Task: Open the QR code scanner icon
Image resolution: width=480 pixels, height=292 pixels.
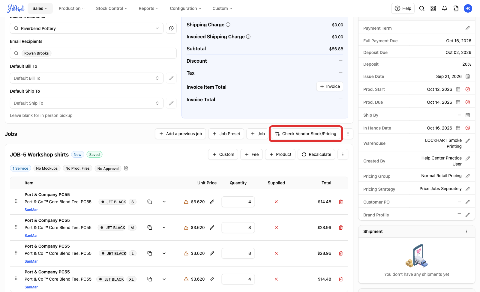Action: (433, 8)
